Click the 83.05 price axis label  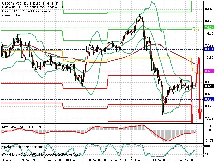click(x=209, y=119)
